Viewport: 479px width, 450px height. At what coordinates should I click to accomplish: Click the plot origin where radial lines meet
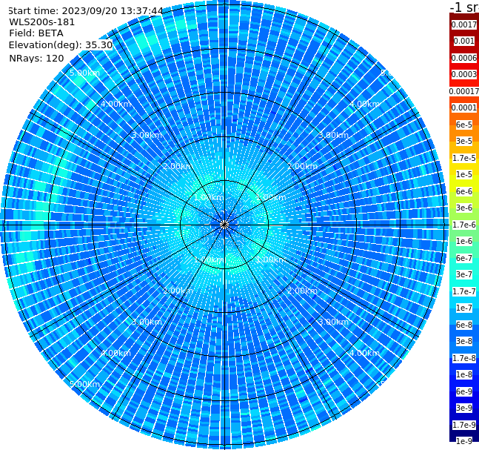click(x=224, y=225)
